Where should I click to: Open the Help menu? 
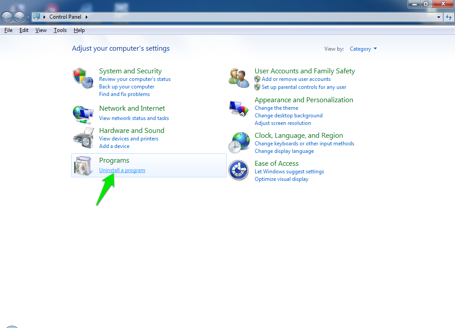tap(79, 30)
